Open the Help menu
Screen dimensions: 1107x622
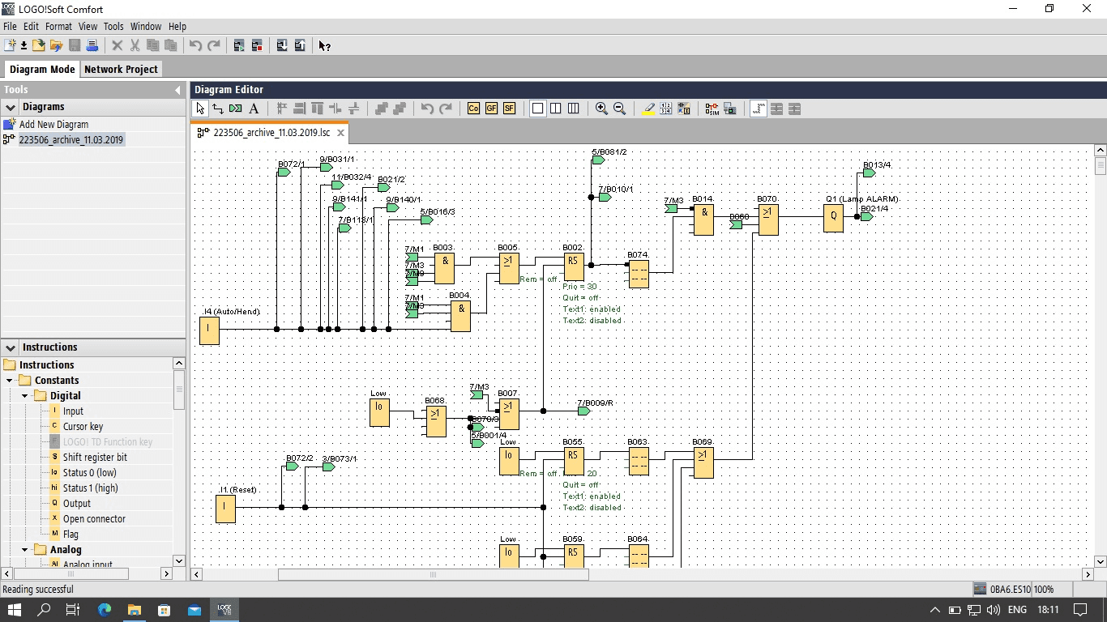click(177, 26)
